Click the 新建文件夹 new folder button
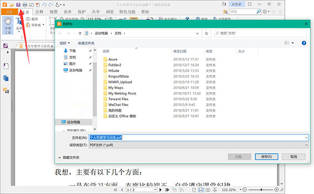 [86, 43]
